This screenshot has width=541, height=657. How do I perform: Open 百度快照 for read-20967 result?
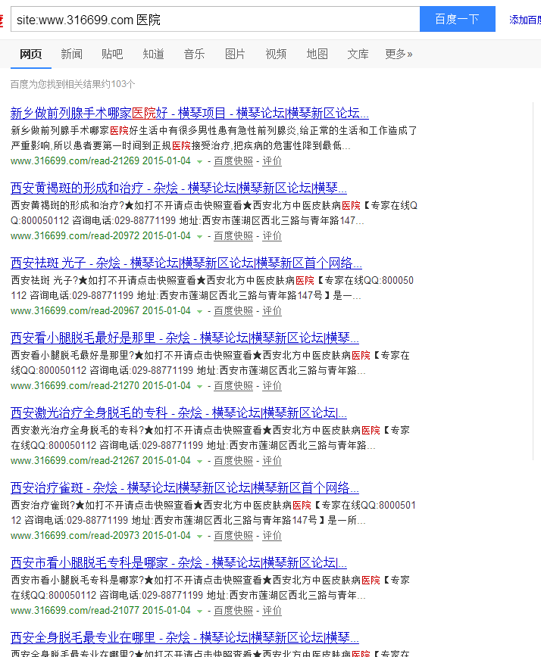(x=233, y=311)
